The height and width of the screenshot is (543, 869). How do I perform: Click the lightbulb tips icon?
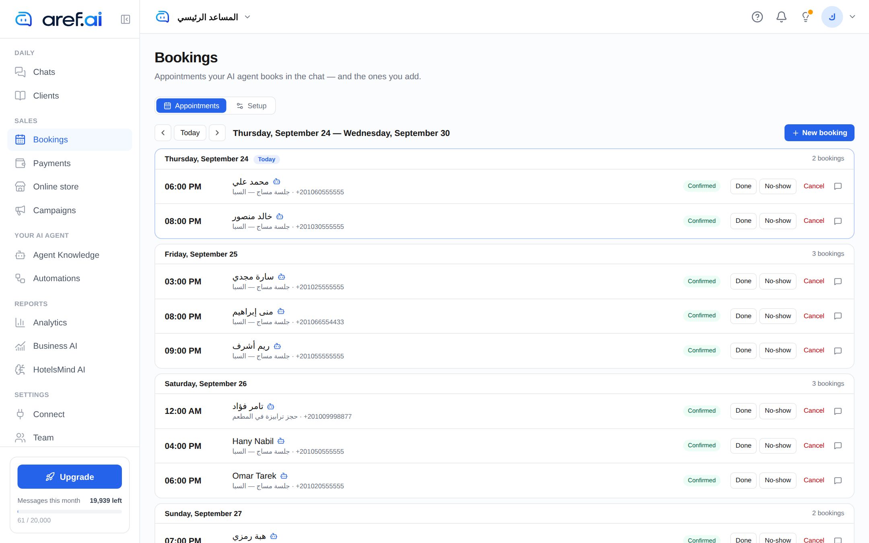click(806, 17)
